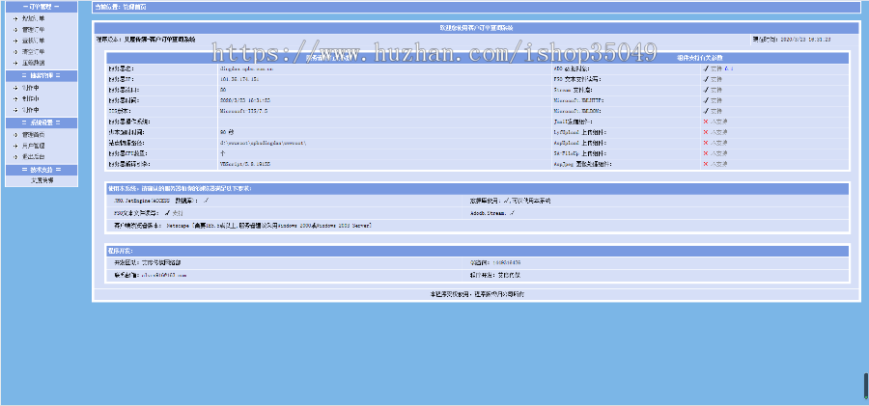This screenshot has height=406, width=869.
Task: Click the red X in the AspUpload row
Action: coord(706,143)
